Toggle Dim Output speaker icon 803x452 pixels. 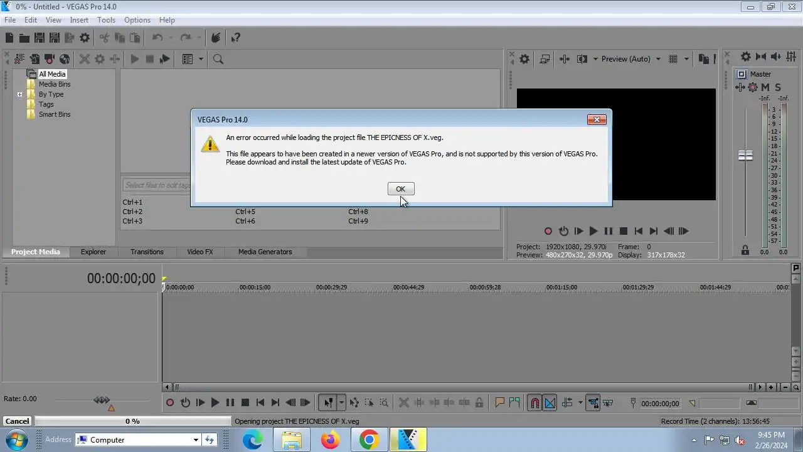776,56
